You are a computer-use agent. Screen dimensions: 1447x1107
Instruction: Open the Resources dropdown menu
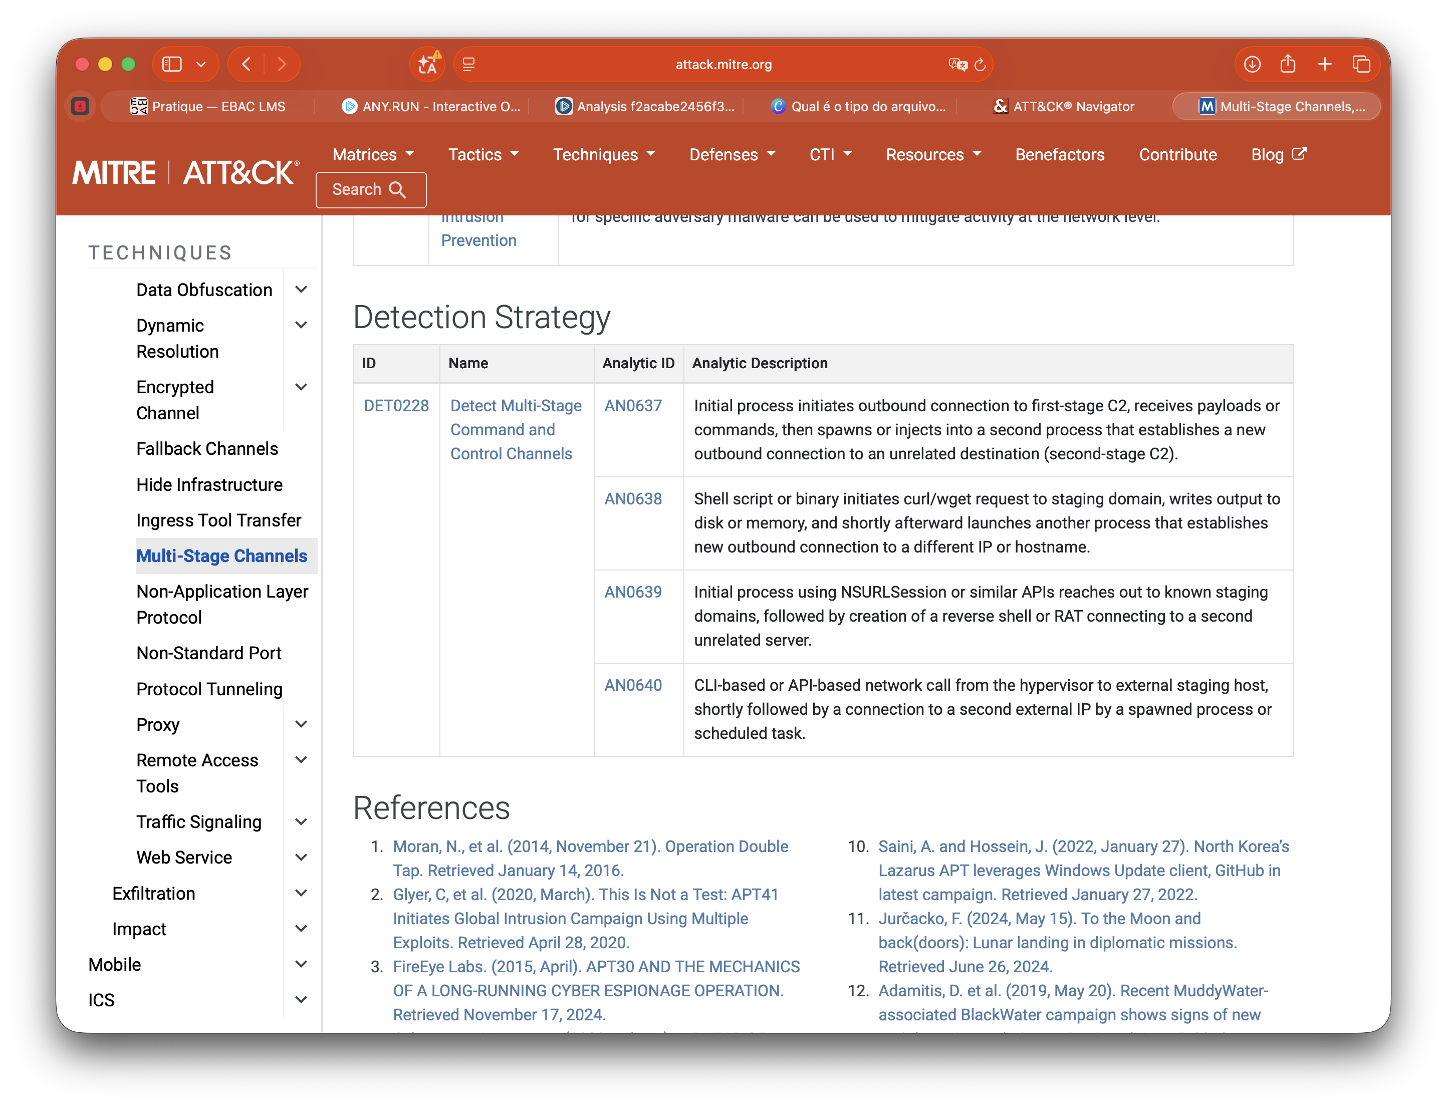pyautogui.click(x=933, y=154)
